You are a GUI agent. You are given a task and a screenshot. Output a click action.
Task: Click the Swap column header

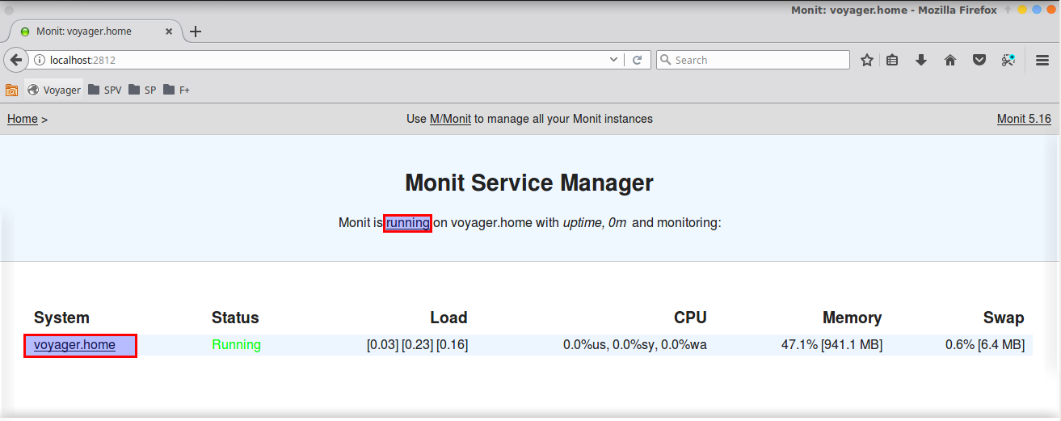click(1004, 318)
